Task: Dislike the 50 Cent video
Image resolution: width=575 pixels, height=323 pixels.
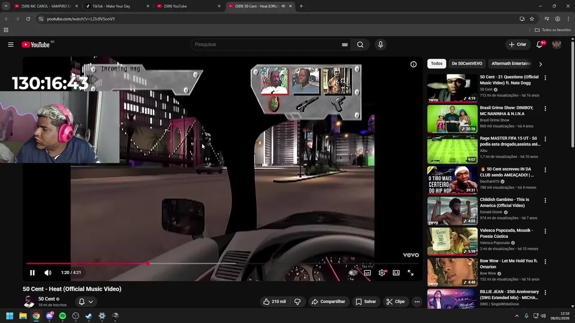Action: click(x=297, y=301)
